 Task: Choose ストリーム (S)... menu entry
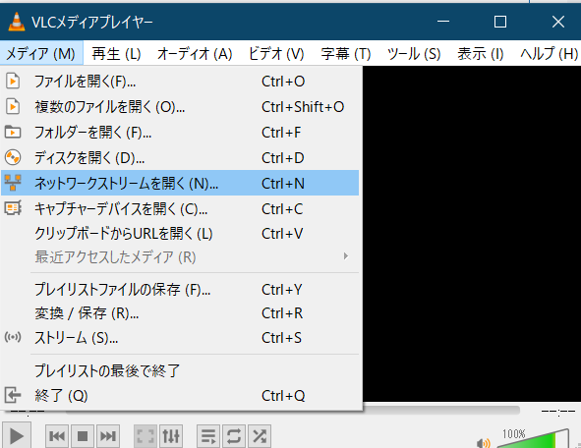coord(180,338)
